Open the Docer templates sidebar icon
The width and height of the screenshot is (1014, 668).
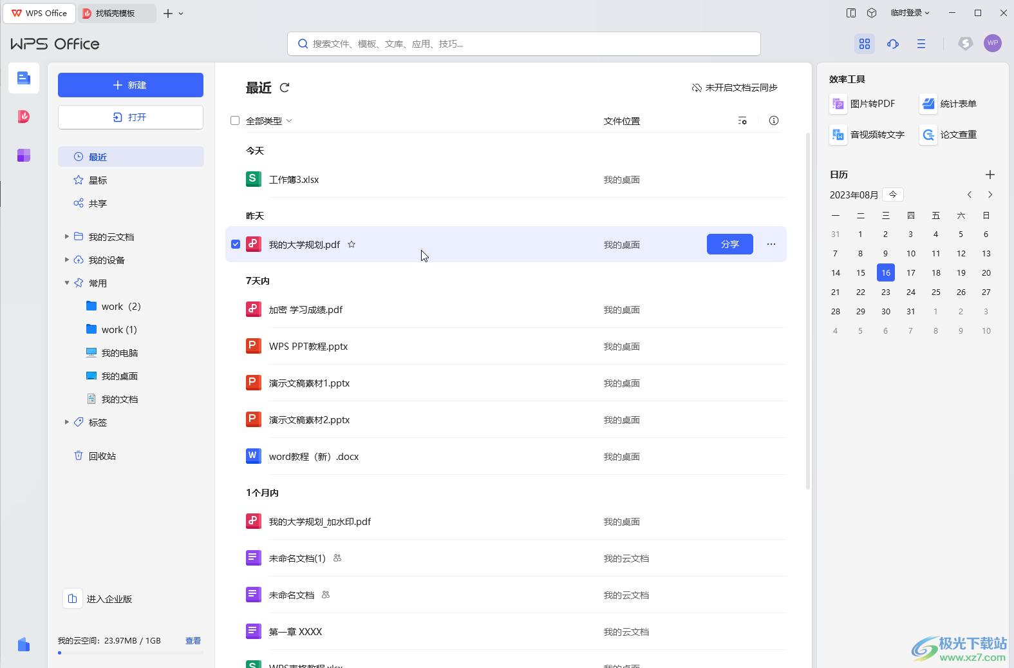point(24,117)
